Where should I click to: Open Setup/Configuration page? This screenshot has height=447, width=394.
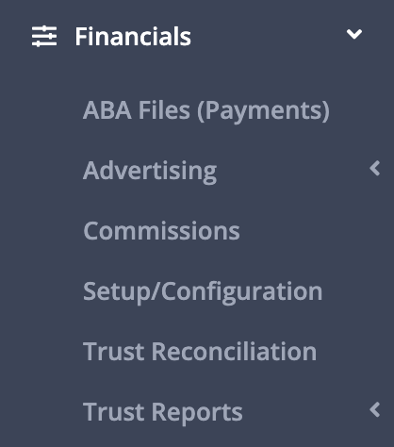(x=203, y=292)
